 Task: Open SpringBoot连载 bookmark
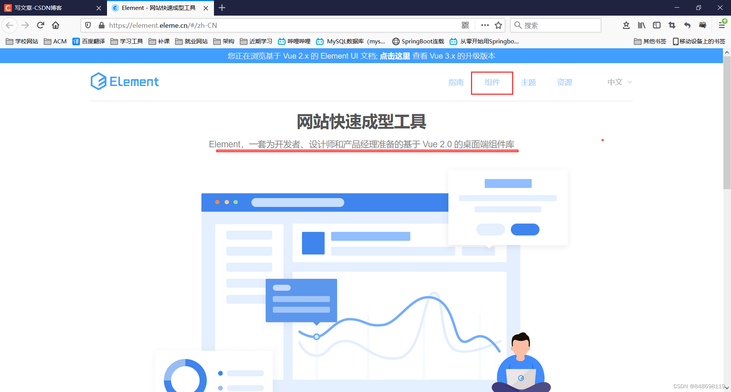pyautogui.click(x=418, y=41)
